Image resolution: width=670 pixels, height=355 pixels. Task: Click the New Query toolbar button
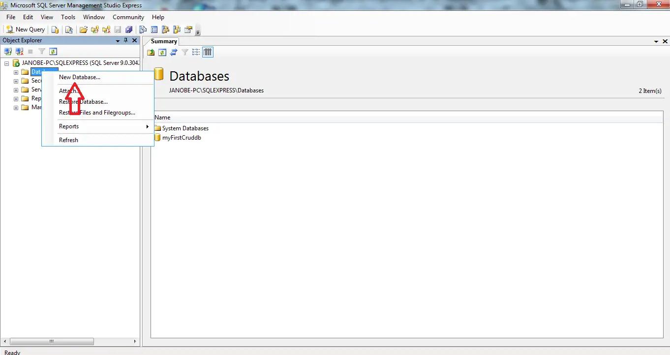(25, 30)
